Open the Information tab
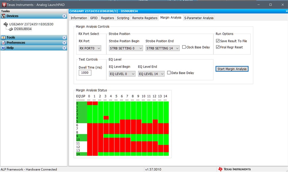This screenshot has height=172, width=288. coord(79,18)
